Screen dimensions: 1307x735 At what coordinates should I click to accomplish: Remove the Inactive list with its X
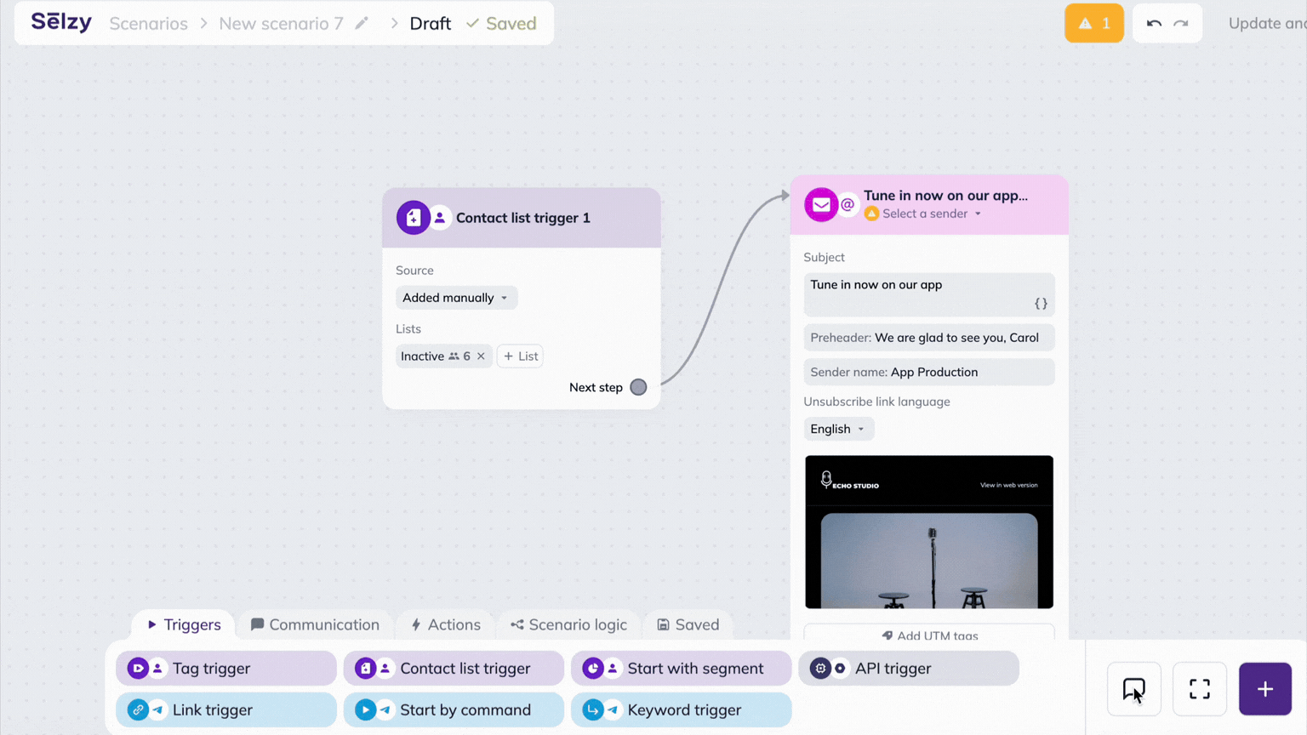[x=481, y=356]
